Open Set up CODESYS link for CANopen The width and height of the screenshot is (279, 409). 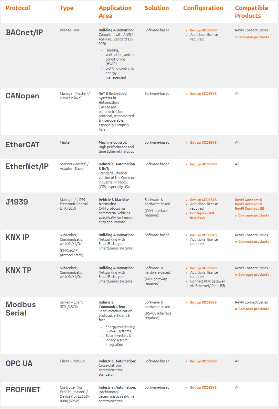click(203, 94)
